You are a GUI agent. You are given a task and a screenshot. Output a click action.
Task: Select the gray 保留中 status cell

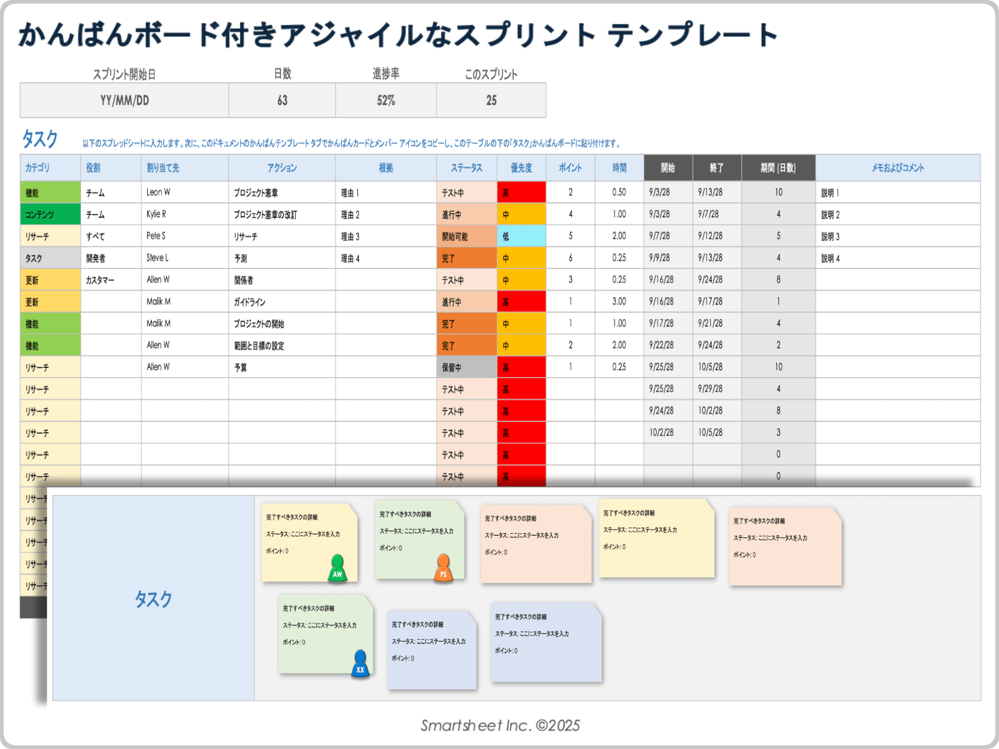coord(467,367)
